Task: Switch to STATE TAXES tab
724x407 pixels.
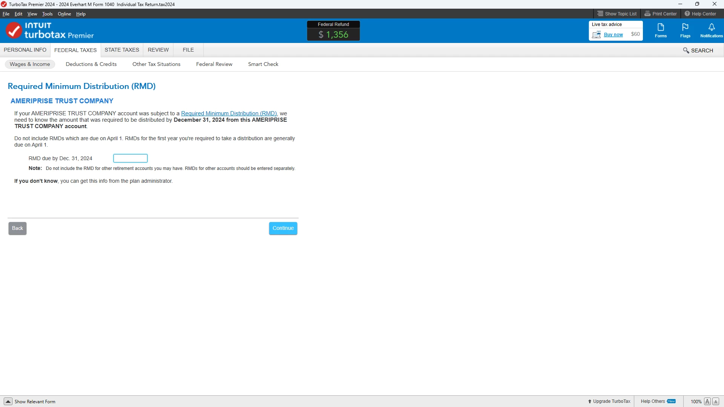Action: [122, 50]
